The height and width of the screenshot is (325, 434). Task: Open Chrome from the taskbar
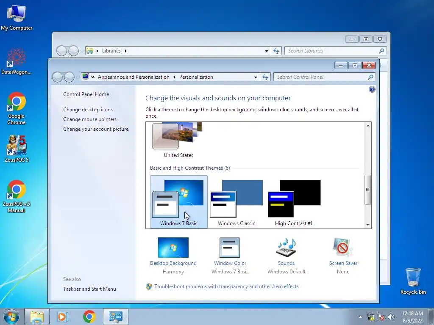[89, 317]
